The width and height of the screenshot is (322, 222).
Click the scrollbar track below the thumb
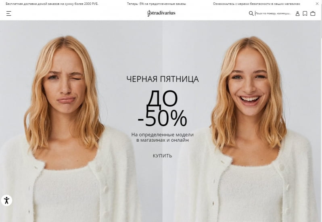coord(321,130)
